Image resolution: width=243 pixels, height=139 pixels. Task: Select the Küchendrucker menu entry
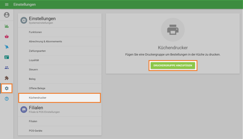tap(60, 98)
